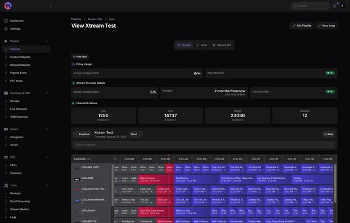The height and width of the screenshot is (223, 350).
Task: Switch to the Xtream API tab
Action: [x=221, y=45]
